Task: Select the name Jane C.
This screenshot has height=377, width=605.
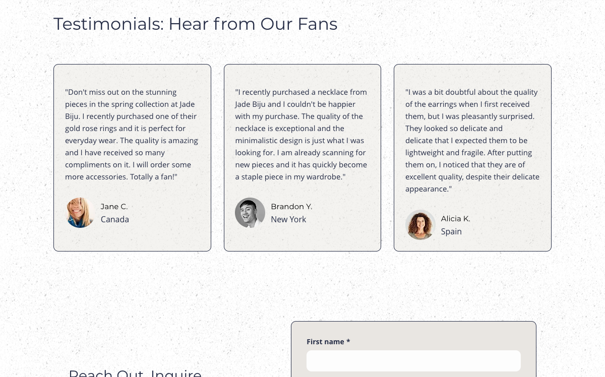Action: pyautogui.click(x=114, y=207)
